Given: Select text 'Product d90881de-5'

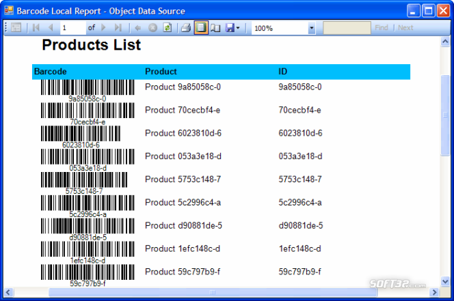Looking at the screenshot, I should pyautogui.click(x=183, y=226).
